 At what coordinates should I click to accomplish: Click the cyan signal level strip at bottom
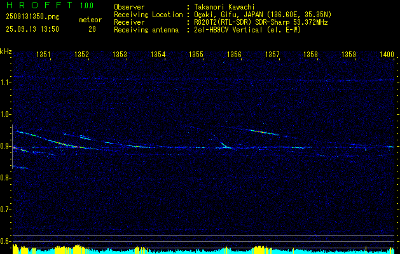coord(204,251)
